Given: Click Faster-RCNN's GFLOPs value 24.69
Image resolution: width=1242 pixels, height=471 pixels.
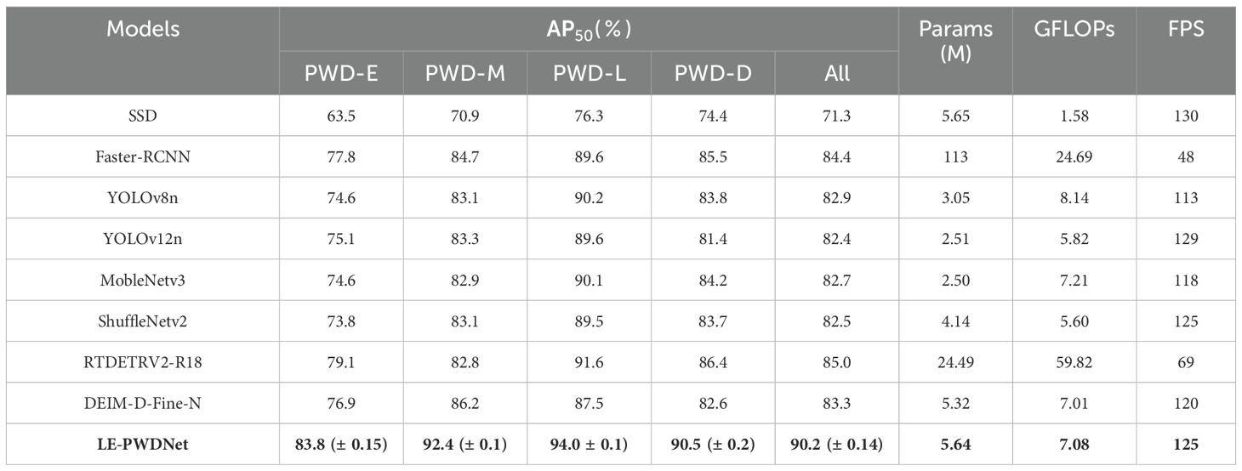Looking at the screenshot, I should coord(1074,156).
